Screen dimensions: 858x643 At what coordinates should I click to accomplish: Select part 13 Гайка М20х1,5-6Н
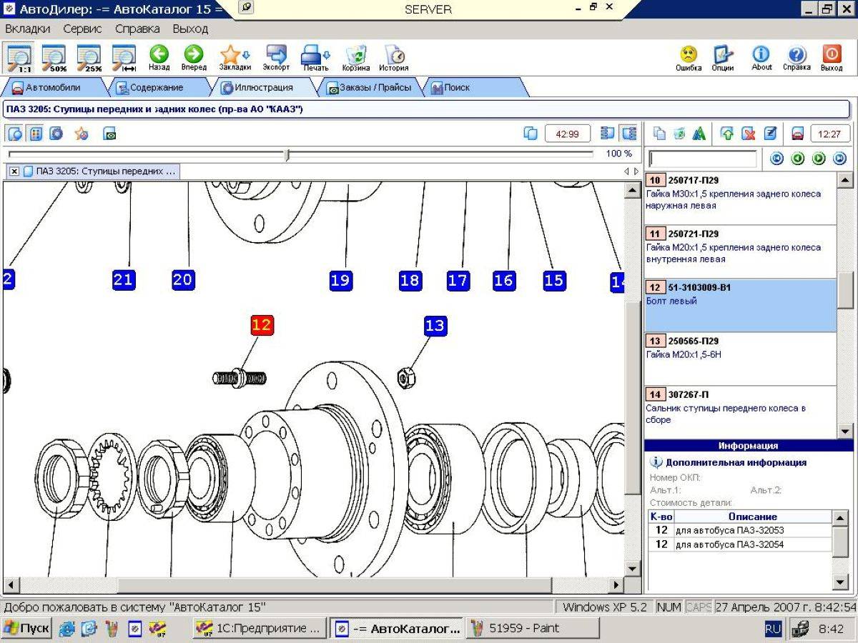[740, 359]
